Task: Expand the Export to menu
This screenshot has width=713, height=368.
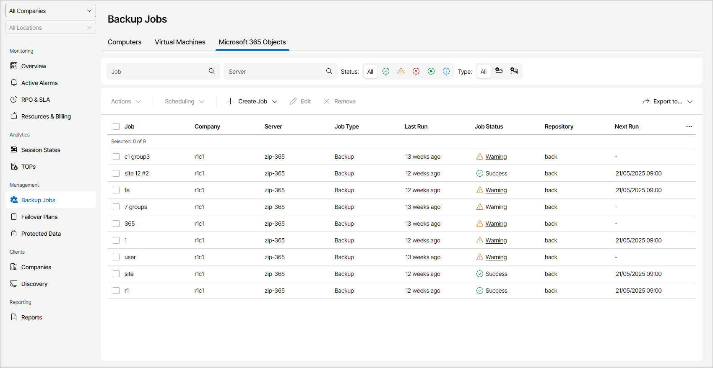Action: [x=668, y=101]
